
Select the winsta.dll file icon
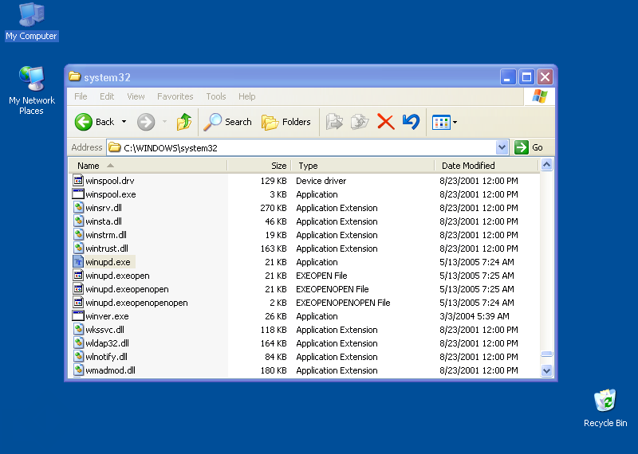[x=78, y=221]
